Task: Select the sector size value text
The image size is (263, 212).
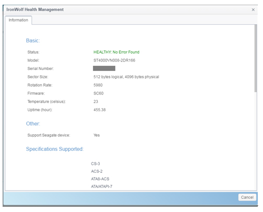Action: [x=126, y=77]
